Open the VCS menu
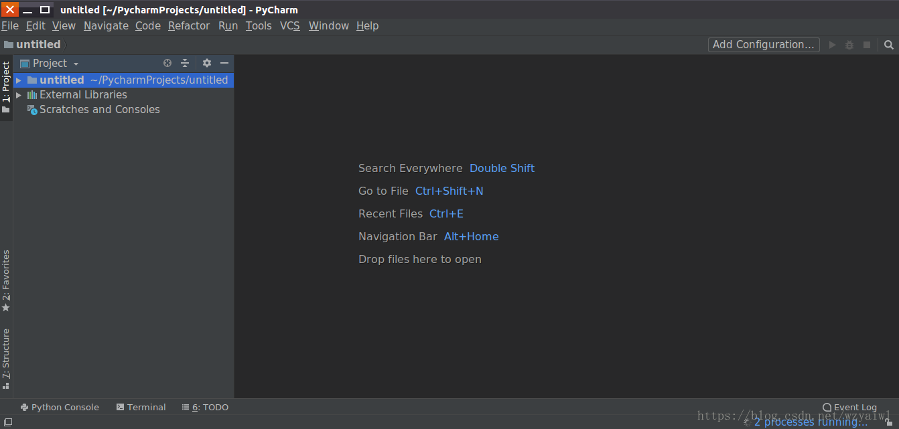 290,25
